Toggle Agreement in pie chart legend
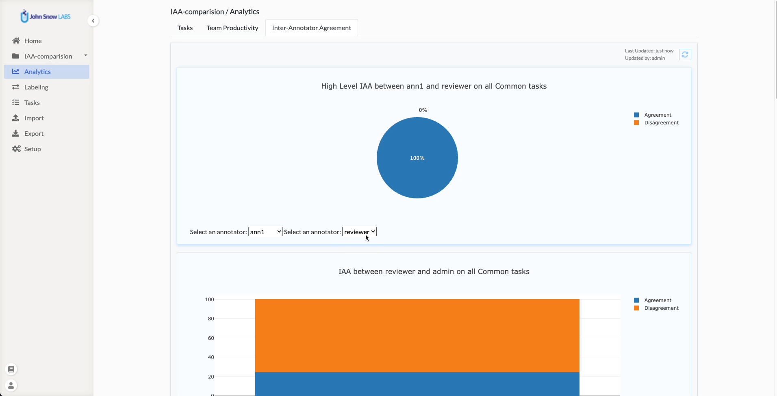 click(658, 115)
